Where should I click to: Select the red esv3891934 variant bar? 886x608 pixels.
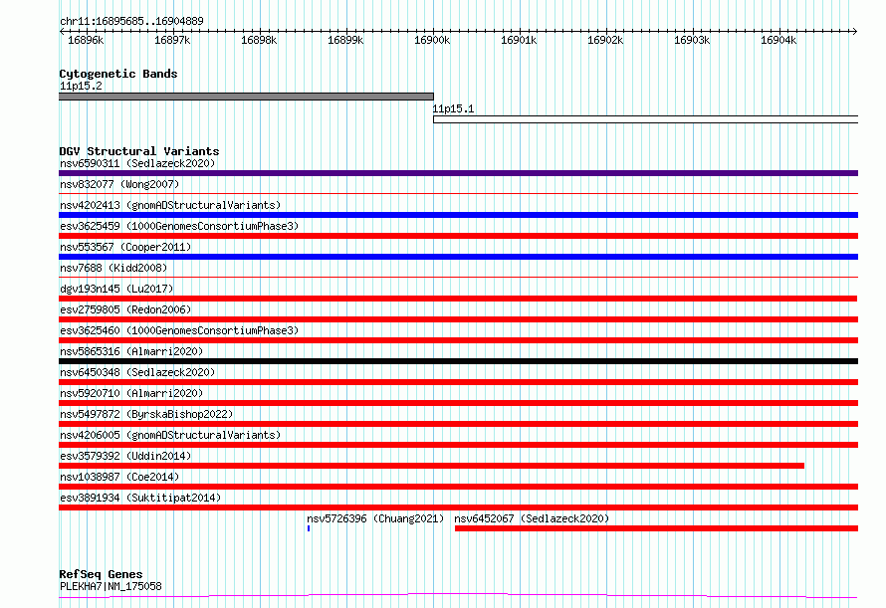click(x=458, y=507)
